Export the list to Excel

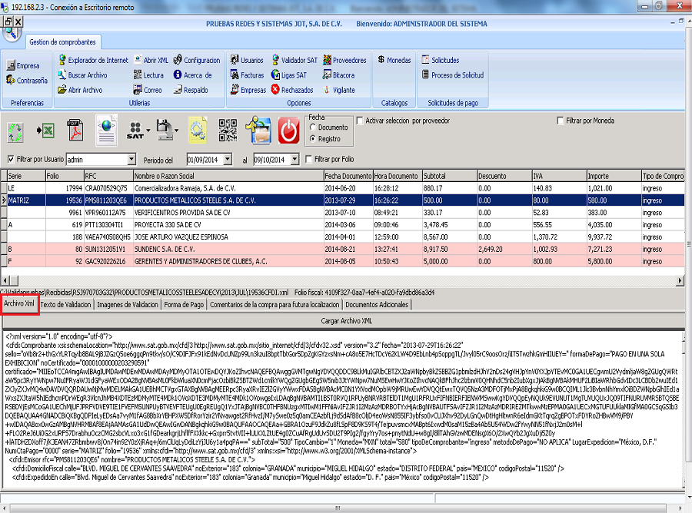pyautogui.click(x=46, y=130)
